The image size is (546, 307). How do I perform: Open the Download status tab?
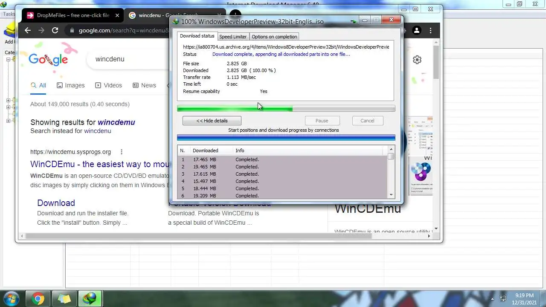coord(197,36)
